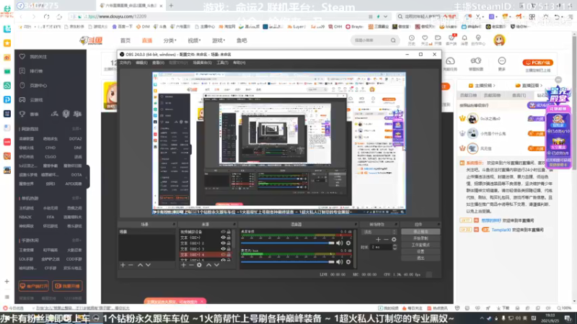Expand 分类 dropdown in Douyu navigation
The height and width of the screenshot is (324, 577).
(169, 40)
